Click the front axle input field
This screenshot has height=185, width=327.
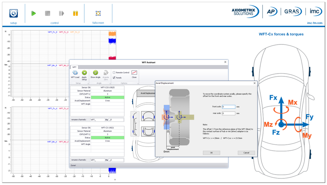[x=229, y=107]
